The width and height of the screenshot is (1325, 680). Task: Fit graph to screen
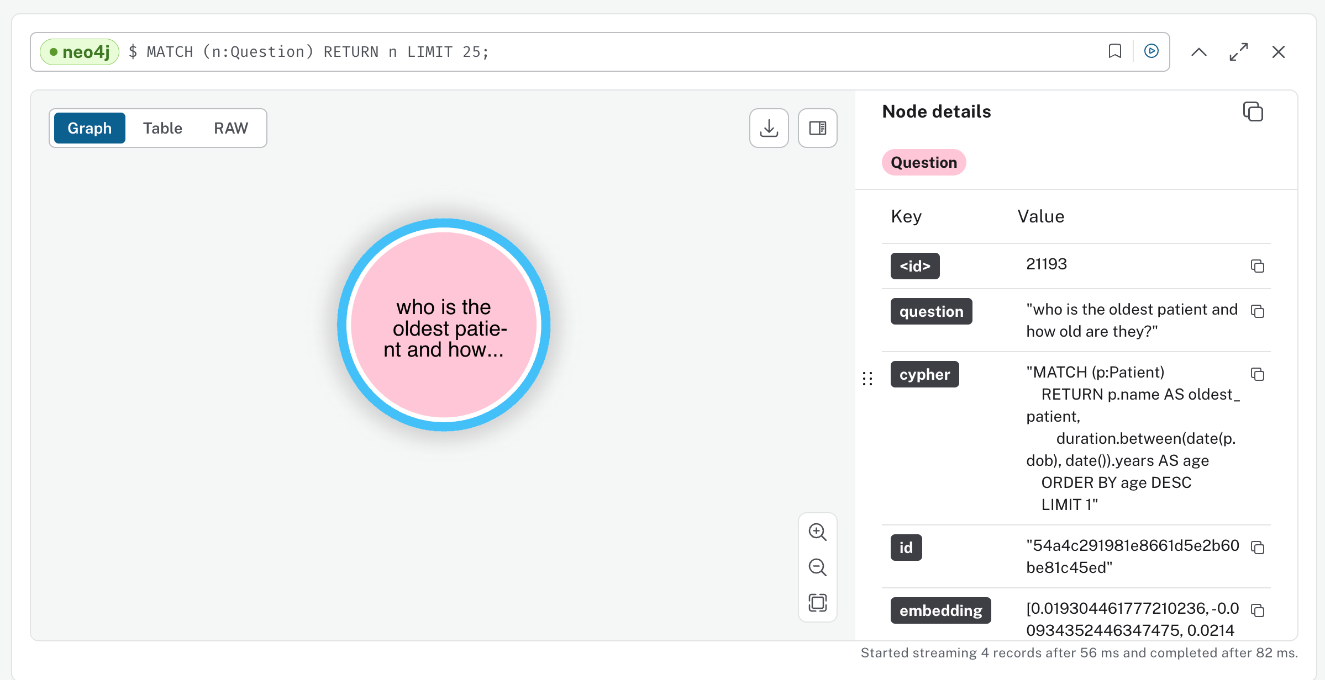817,603
